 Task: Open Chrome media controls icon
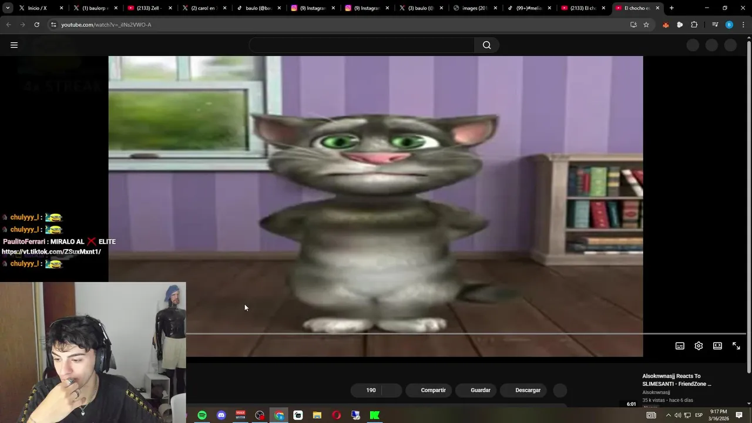tap(715, 25)
